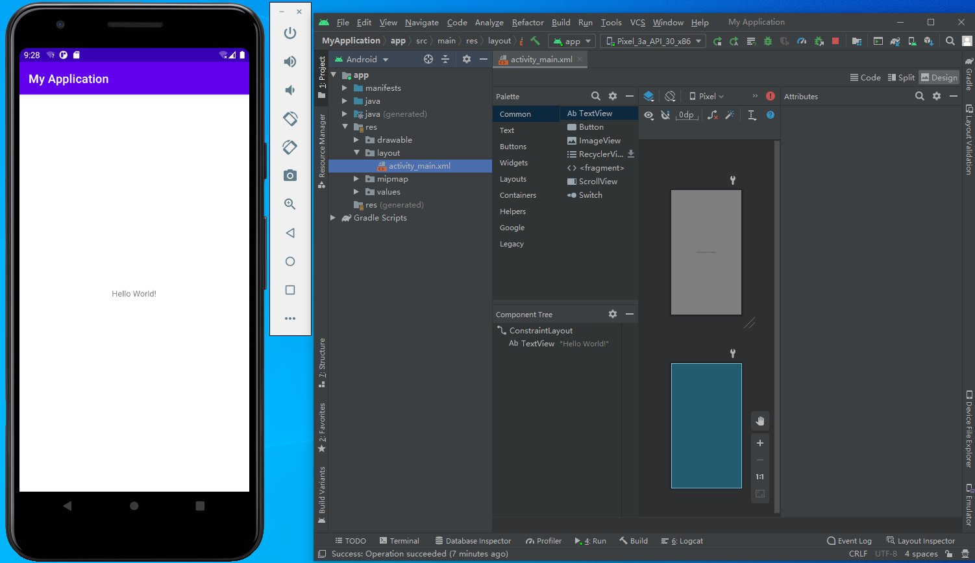Raise the emulator volume
The image size is (975, 563).
(x=290, y=62)
